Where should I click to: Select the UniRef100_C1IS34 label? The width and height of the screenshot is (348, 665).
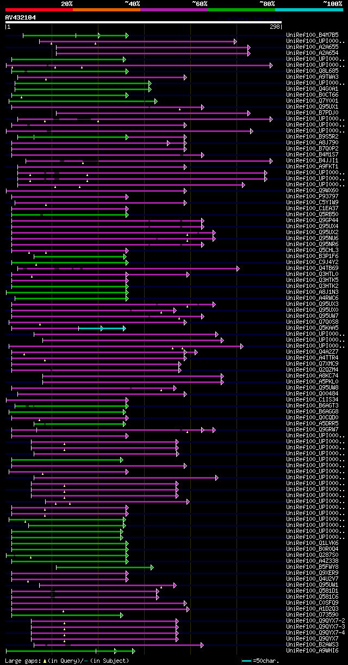(x=312, y=400)
